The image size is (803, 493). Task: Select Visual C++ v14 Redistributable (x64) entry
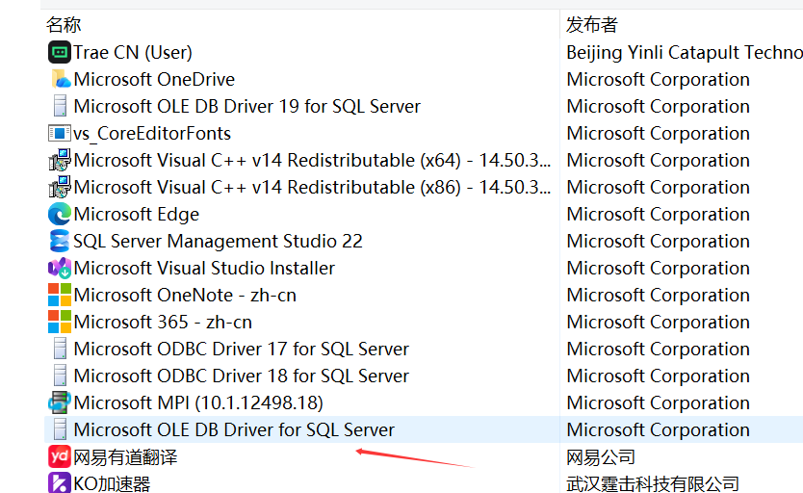click(x=312, y=160)
